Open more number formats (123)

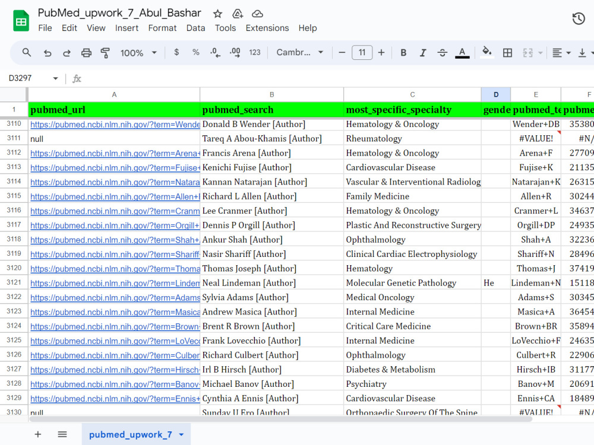coord(255,52)
